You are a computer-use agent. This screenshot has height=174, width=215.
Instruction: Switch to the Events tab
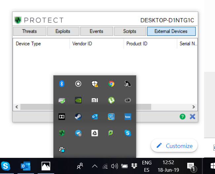click(x=97, y=31)
